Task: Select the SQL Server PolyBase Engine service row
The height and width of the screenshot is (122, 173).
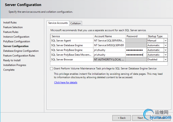Action: coord(72,50)
